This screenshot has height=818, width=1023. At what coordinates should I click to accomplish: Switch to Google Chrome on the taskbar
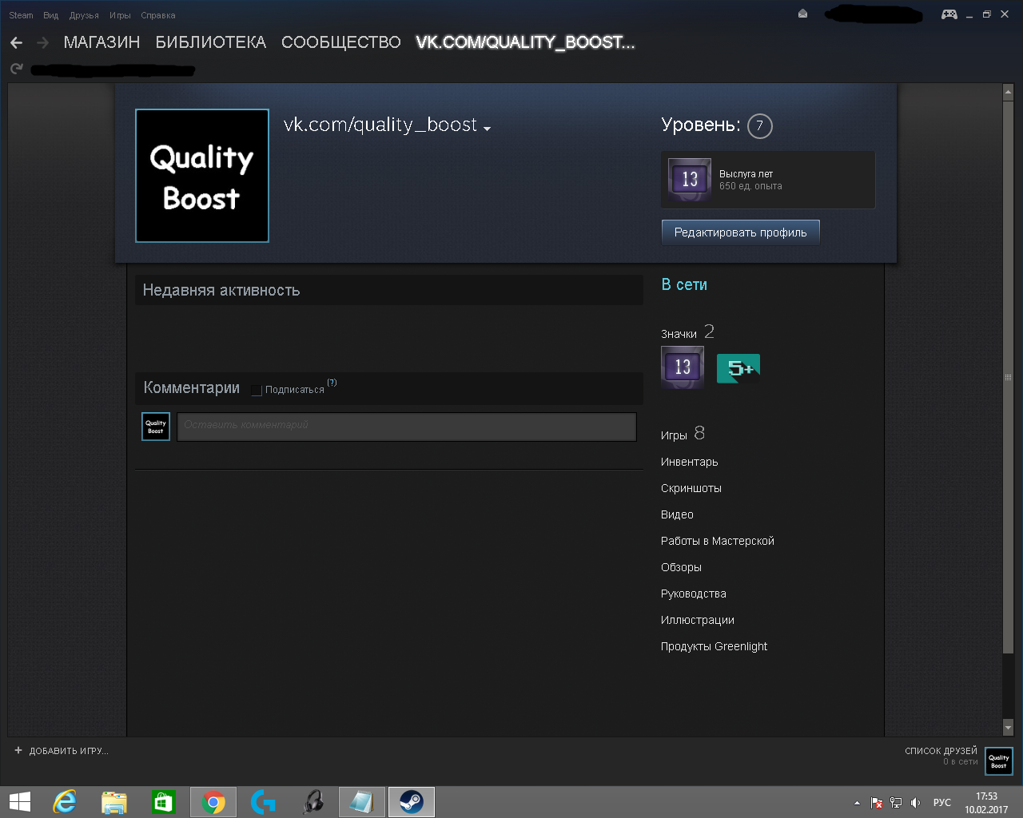(x=213, y=802)
